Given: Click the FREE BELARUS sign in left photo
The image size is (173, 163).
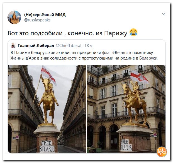Looking at the screenshot, I should click(x=47, y=147).
